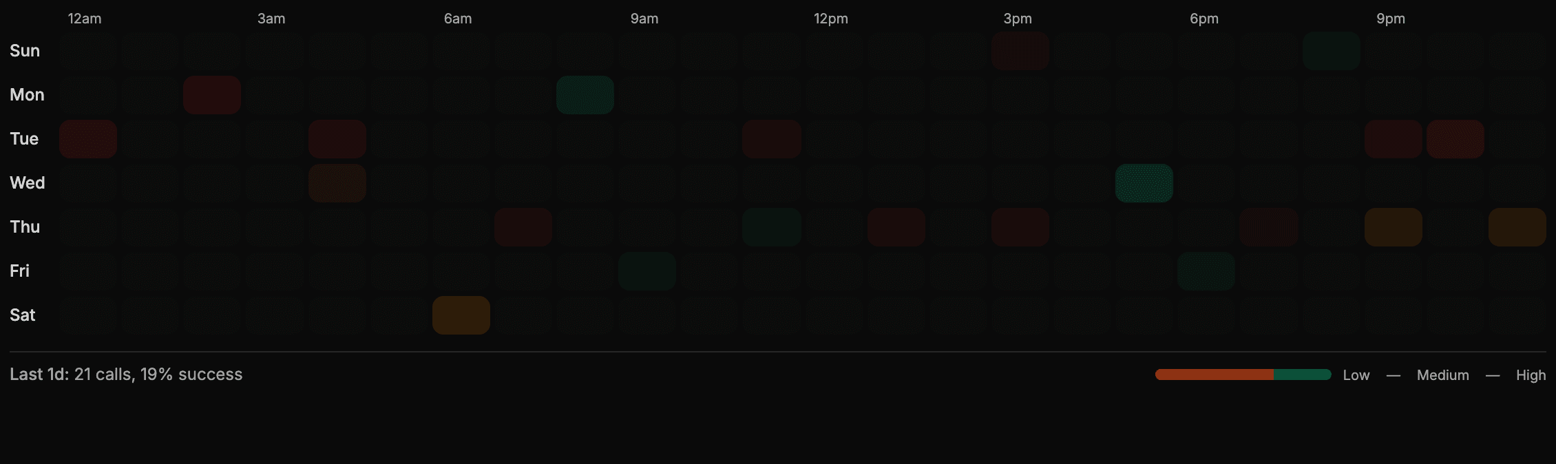Select the red Thursday 7am cell
Viewport: 1556px width, 464px height.
tap(523, 227)
